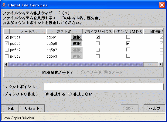The width and height of the screenshot is (167, 122).
Task: Click the マウントポイント input field
Action: [104, 87]
